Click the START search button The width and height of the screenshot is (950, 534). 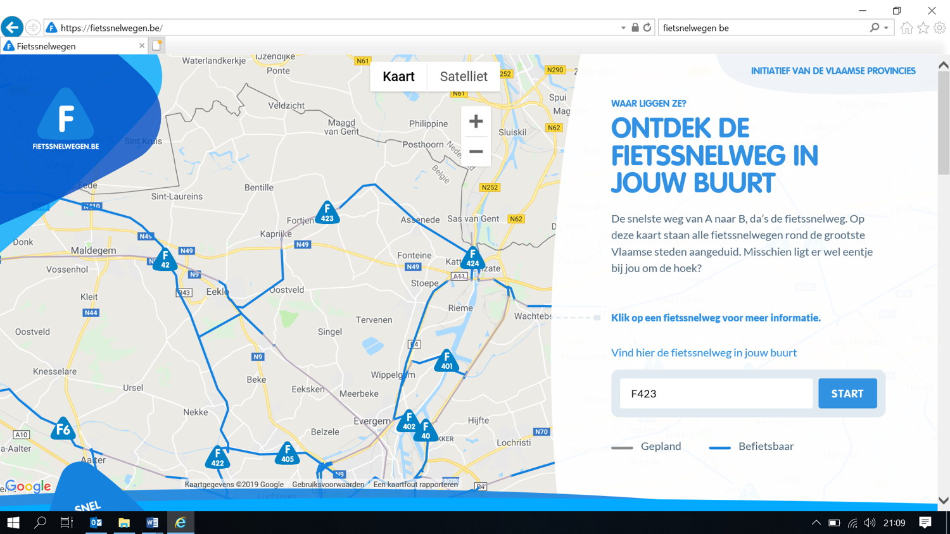click(x=847, y=394)
